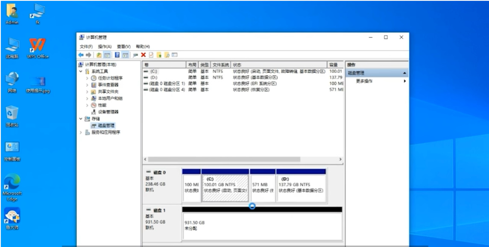
Task: Click the blue Back arrow in toolbar
Action: tap(81, 55)
